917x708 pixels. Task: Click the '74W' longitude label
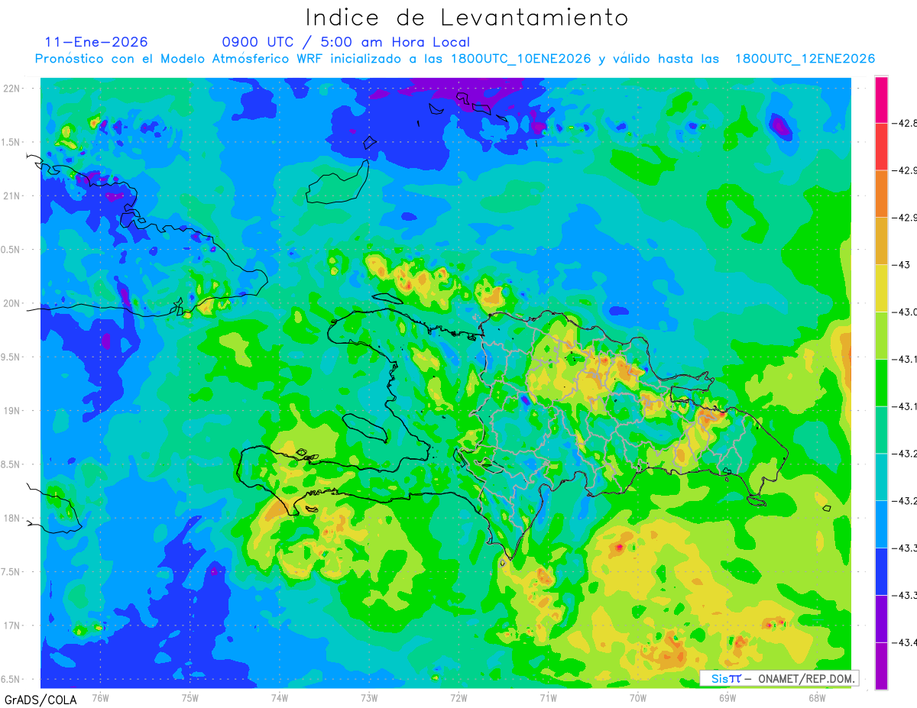[x=279, y=697]
